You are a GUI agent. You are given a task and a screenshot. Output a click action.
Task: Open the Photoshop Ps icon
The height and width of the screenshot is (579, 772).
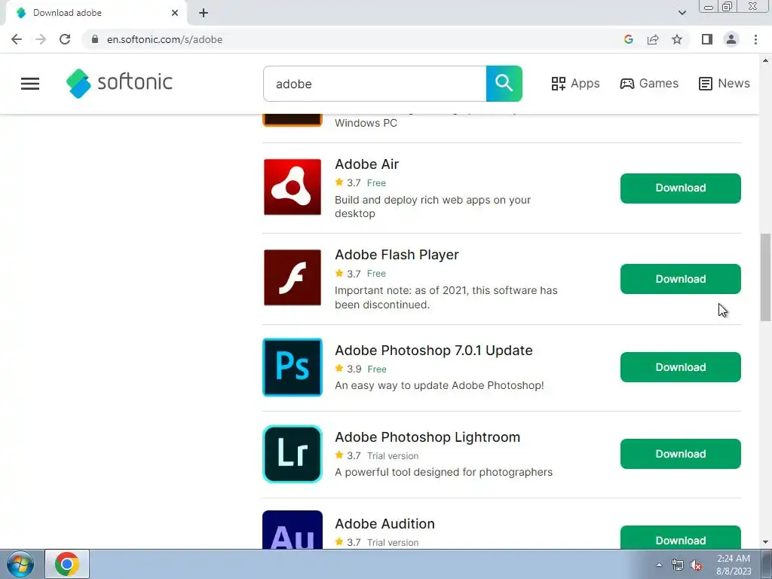point(293,367)
